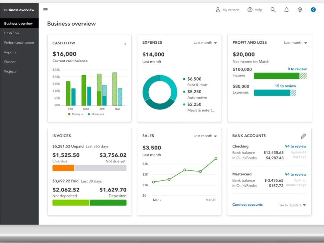324x243 pixels.
Task: Click $5,281.52 Unpaid invoices text
Action: tap(68, 146)
